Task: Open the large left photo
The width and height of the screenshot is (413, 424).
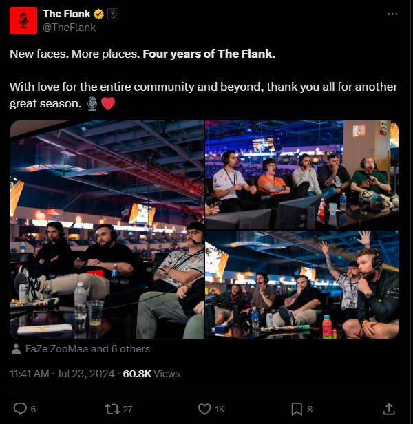Action: [x=107, y=230]
